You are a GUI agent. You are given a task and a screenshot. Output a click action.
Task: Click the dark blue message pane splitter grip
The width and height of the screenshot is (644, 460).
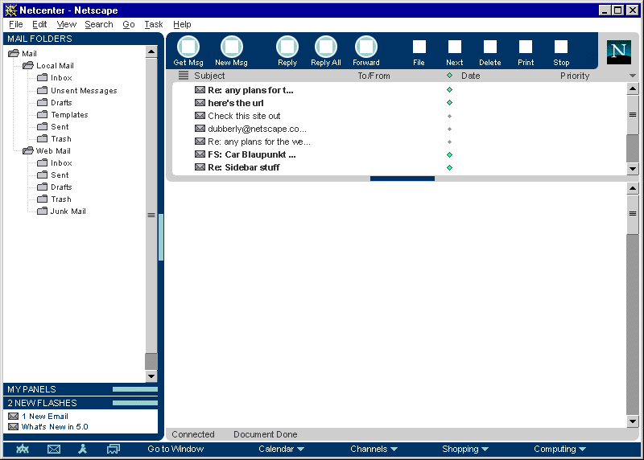tap(402, 179)
